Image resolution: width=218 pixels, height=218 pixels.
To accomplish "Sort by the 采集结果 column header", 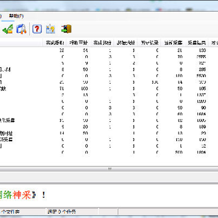I will (x=197, y=43).
